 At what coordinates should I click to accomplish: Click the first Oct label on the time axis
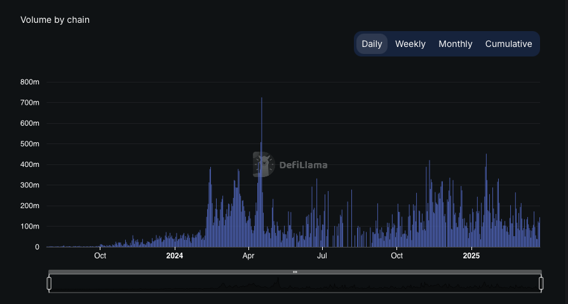tap(100, 256)
